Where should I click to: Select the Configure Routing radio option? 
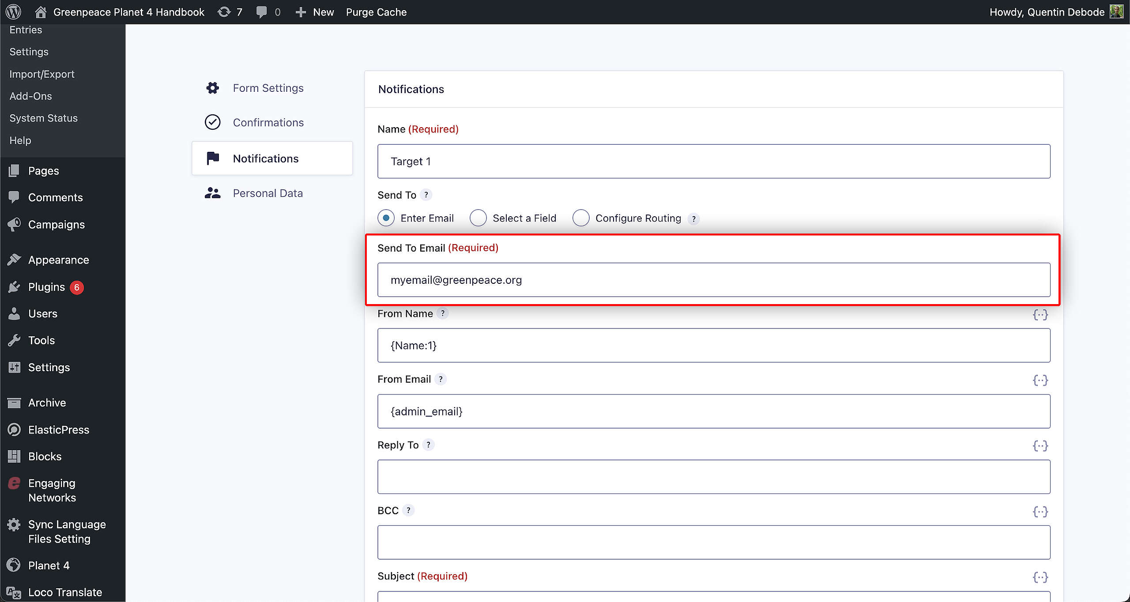point(581,218)
